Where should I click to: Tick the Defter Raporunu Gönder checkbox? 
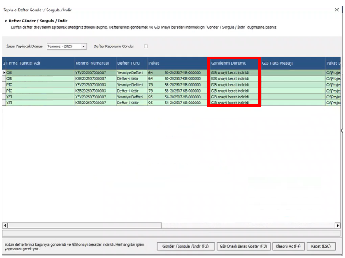pyautogui.click(x=146, y=46)
